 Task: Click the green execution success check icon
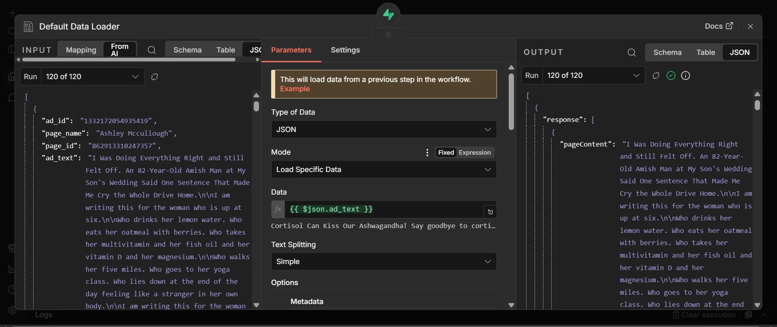(x=671, y=75)
